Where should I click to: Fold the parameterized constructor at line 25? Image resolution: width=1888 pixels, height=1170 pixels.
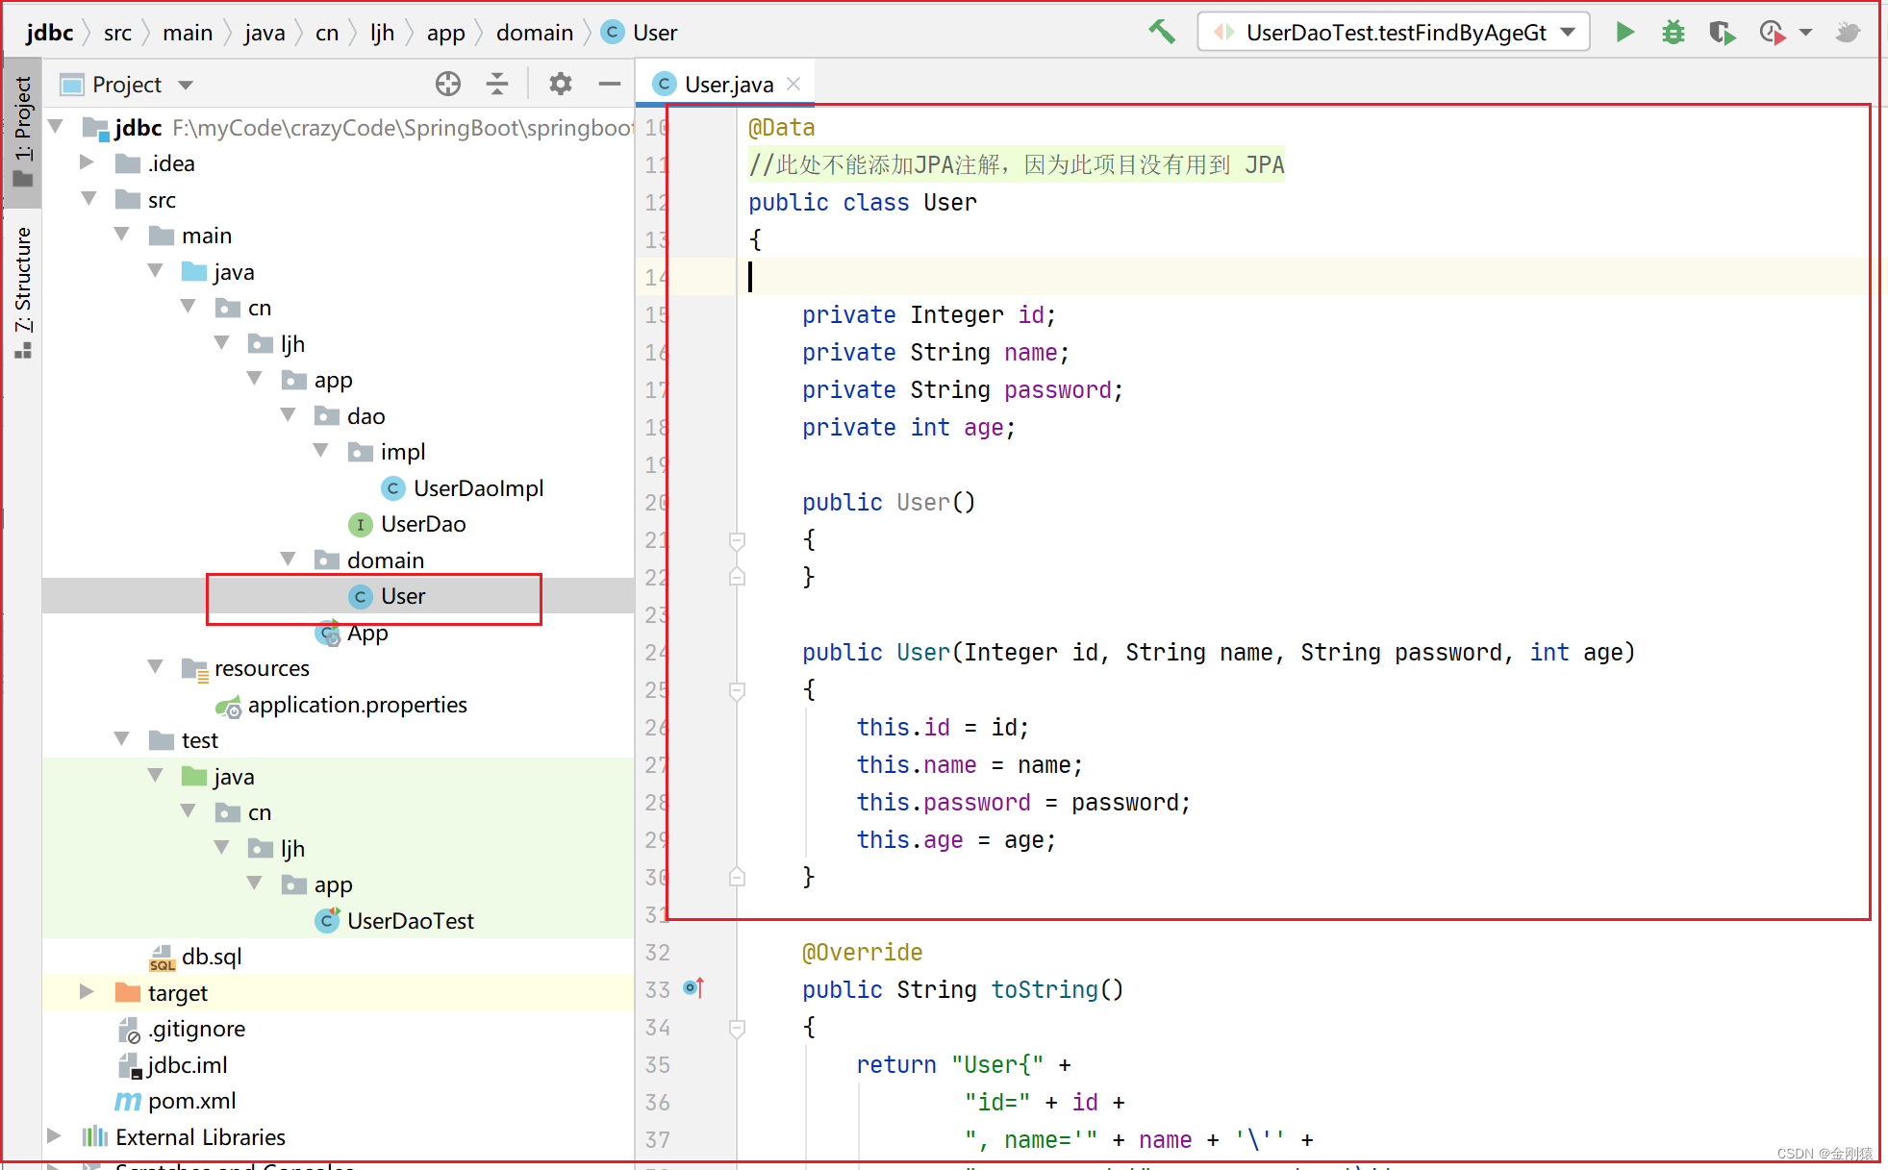(x=737, y=690)
